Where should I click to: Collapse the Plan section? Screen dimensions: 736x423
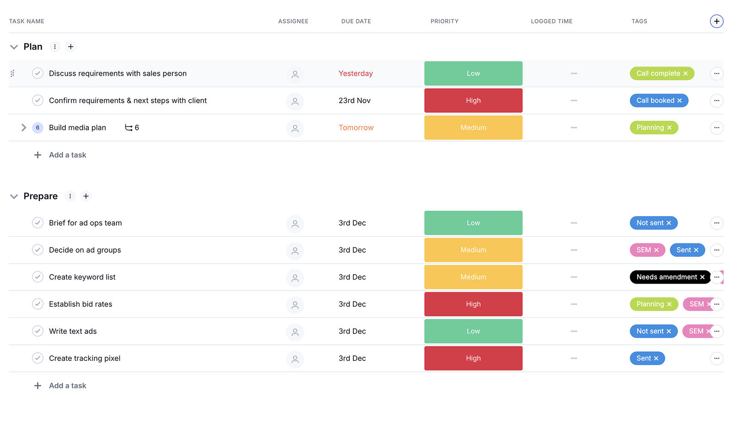coord(14,47)
